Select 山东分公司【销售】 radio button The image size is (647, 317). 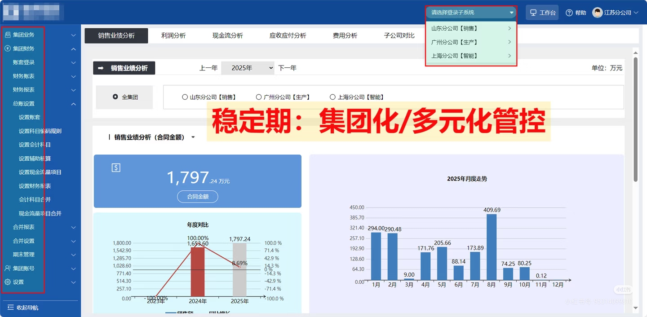(x=185, y=97)
